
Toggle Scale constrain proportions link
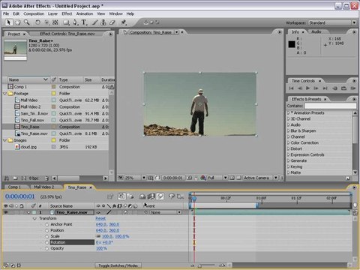[x=98, y=236]
